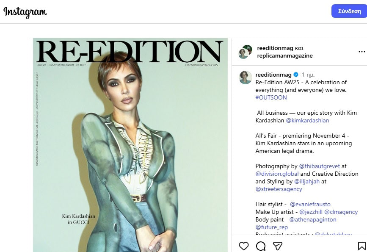Screen dimensions: 367x252
Task: Open reeditionmag avatar beside the caption
Action: point(246,78)
